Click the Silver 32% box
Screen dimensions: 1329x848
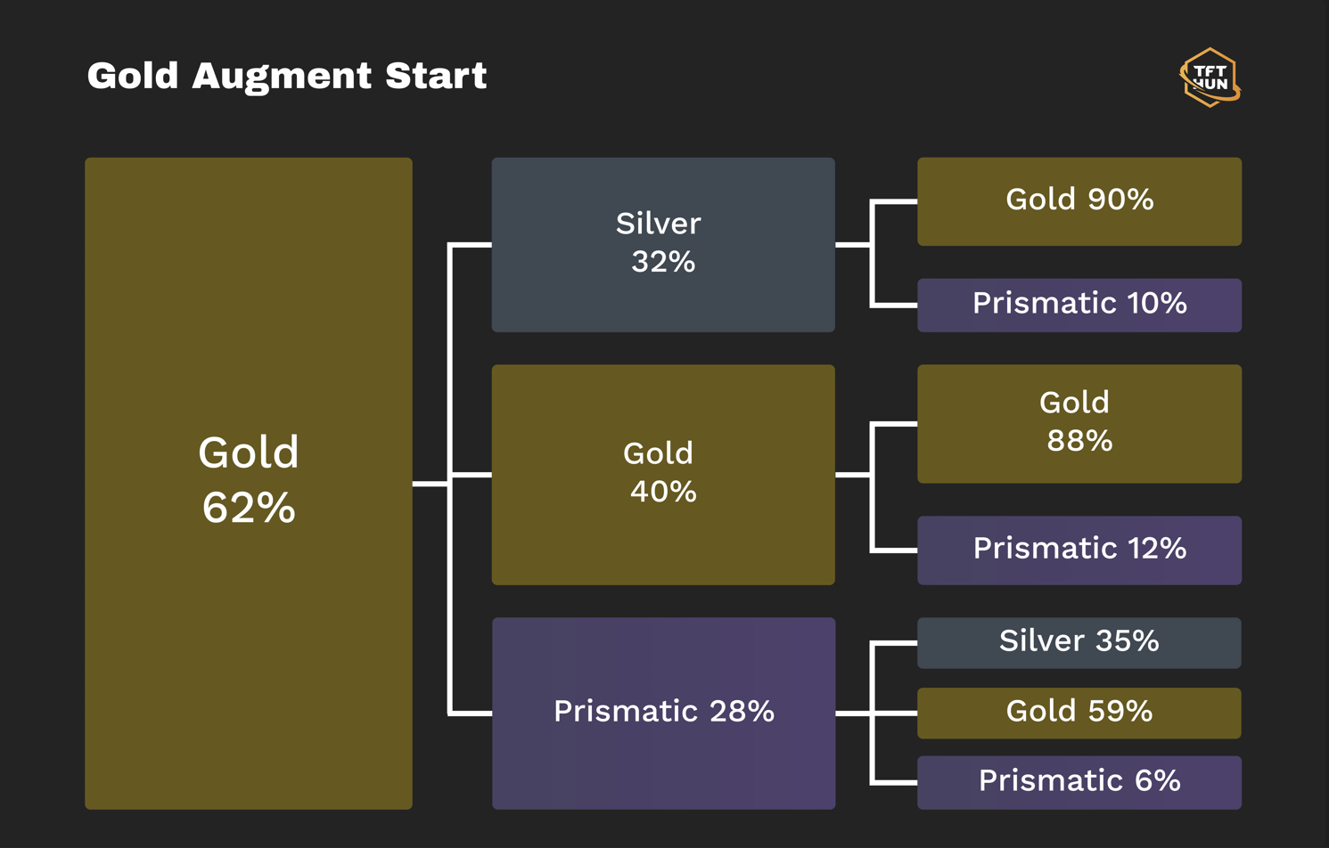pyautogui.click(x=663, y=245)
